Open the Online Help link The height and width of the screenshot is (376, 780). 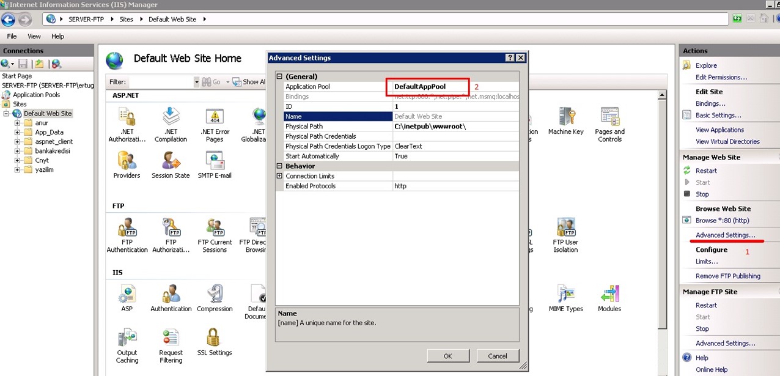click(712, 369)
